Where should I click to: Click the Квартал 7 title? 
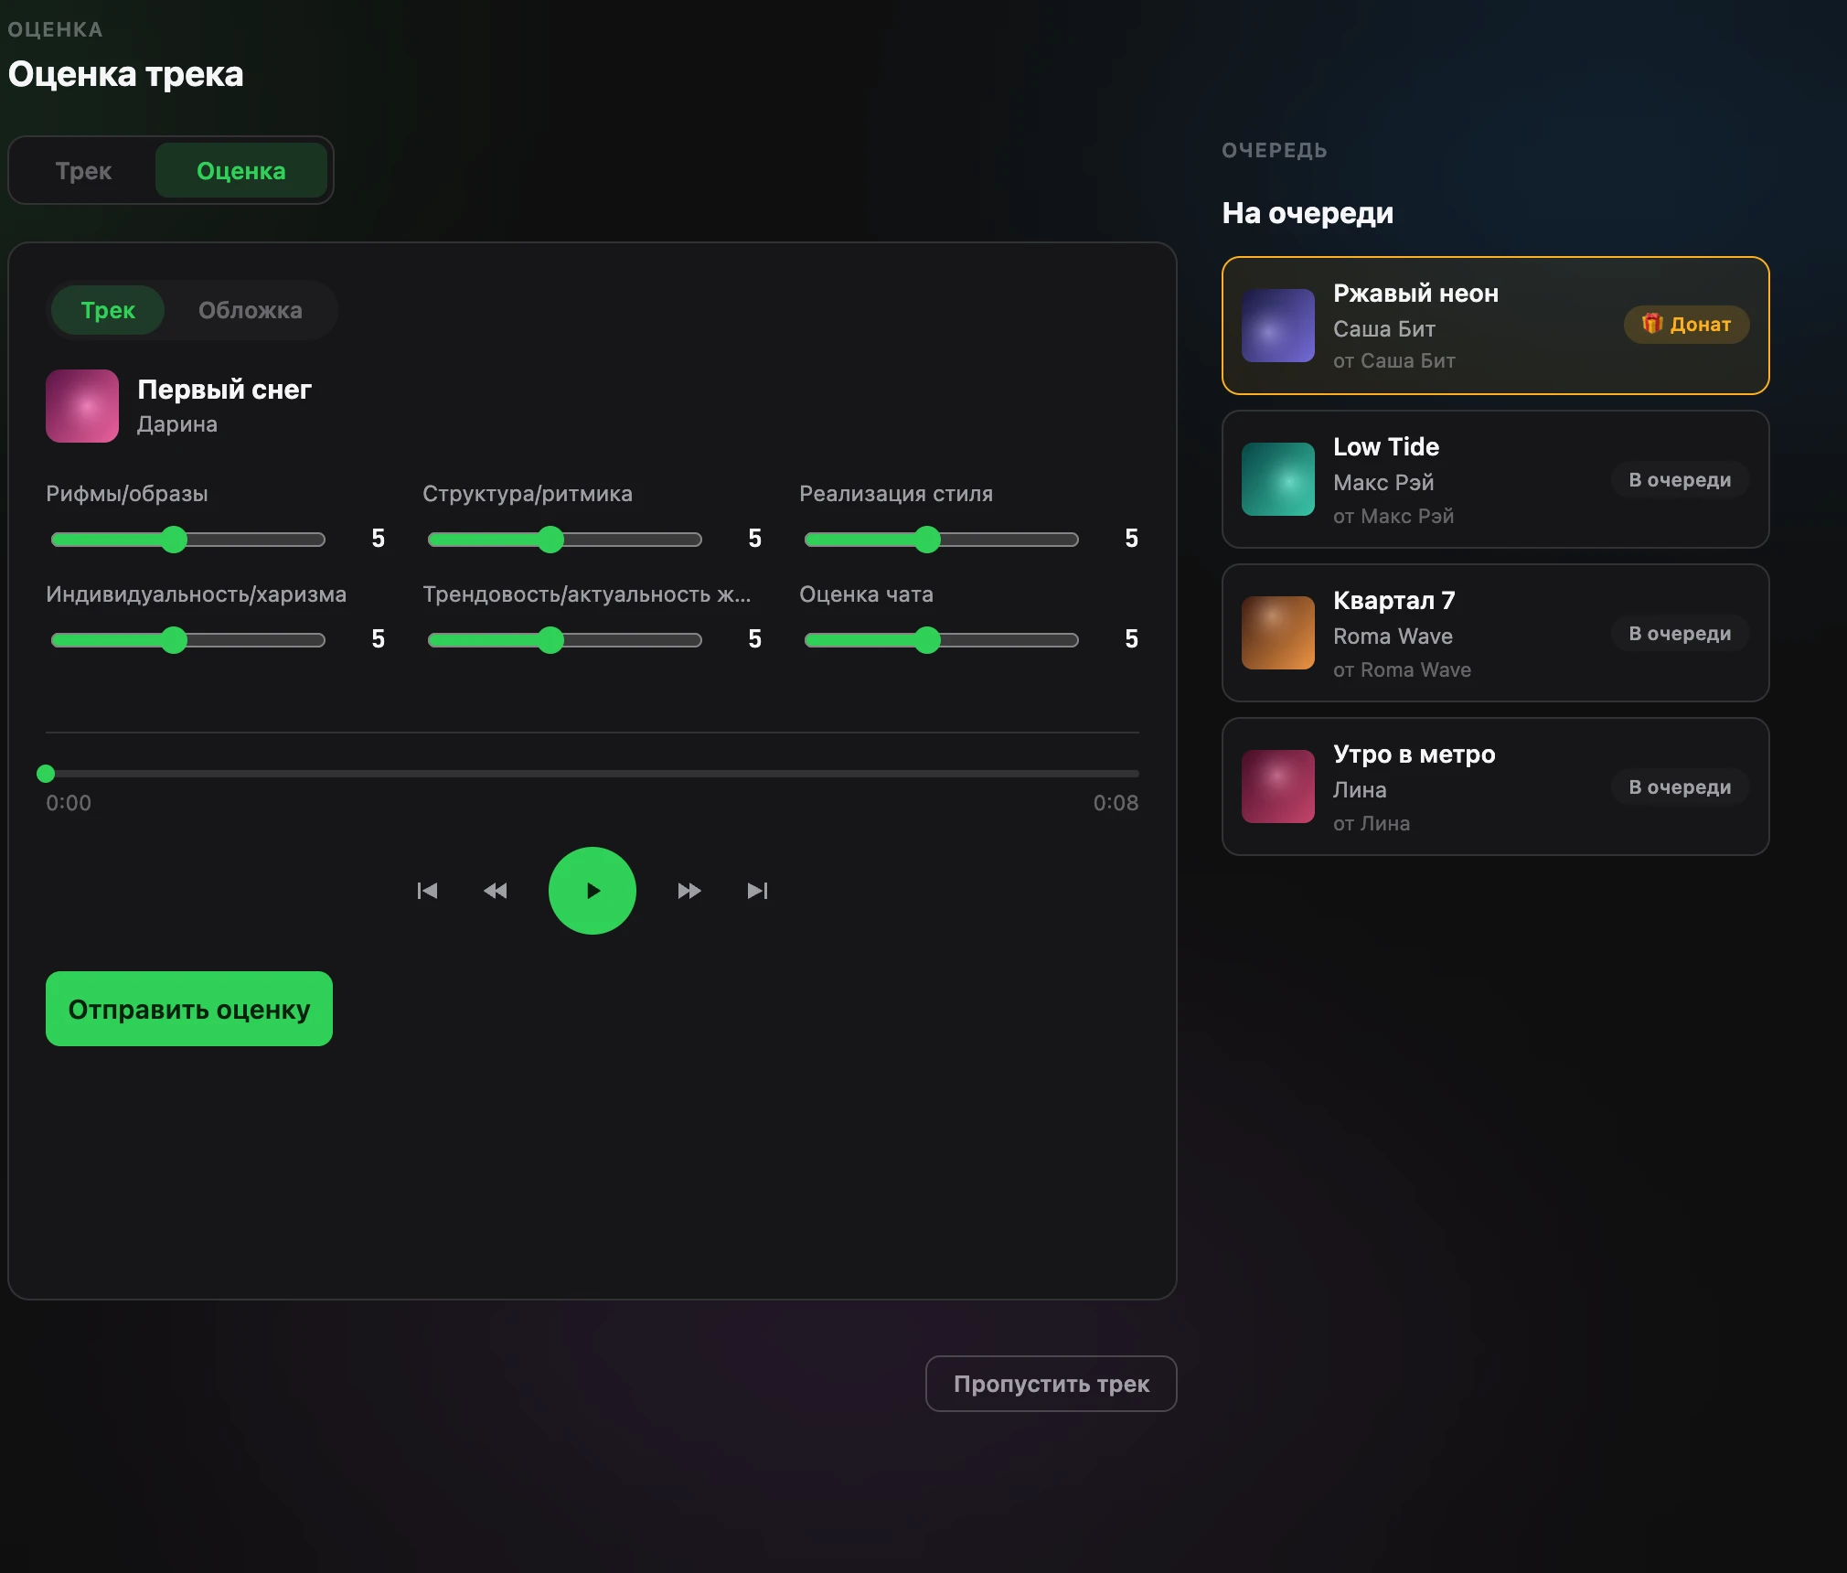1393,601
